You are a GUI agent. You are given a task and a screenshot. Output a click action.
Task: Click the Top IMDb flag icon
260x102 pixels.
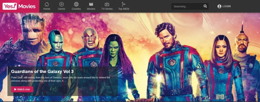point(124,4)
